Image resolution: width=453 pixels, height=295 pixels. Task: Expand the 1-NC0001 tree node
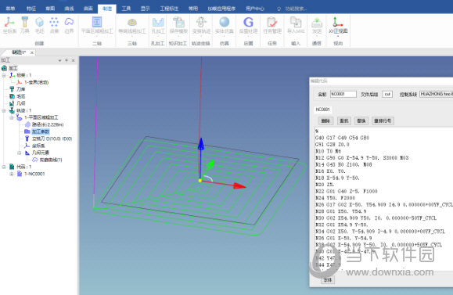[11, 174]
